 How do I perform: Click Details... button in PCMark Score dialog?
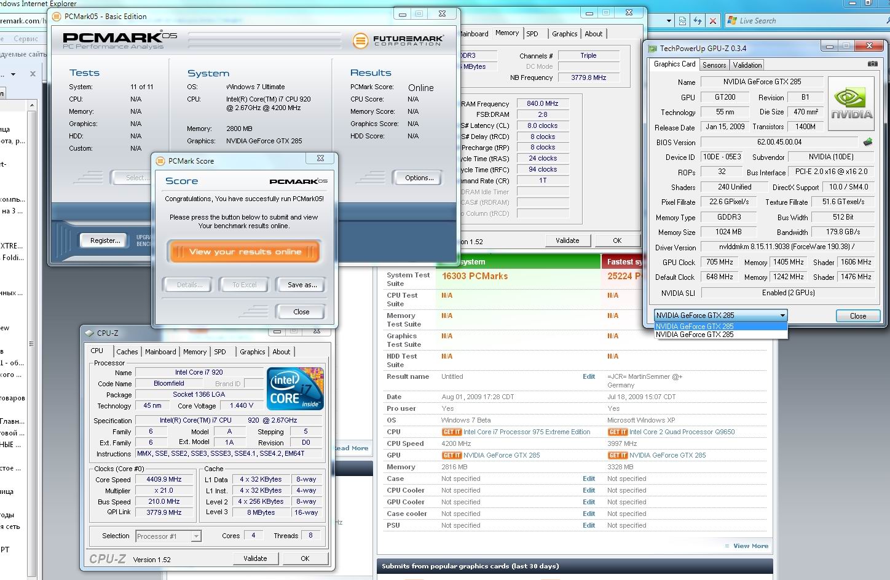tap(189, 285)
